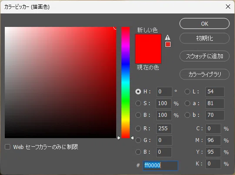Select the L lightness radio button

(187, 92)
